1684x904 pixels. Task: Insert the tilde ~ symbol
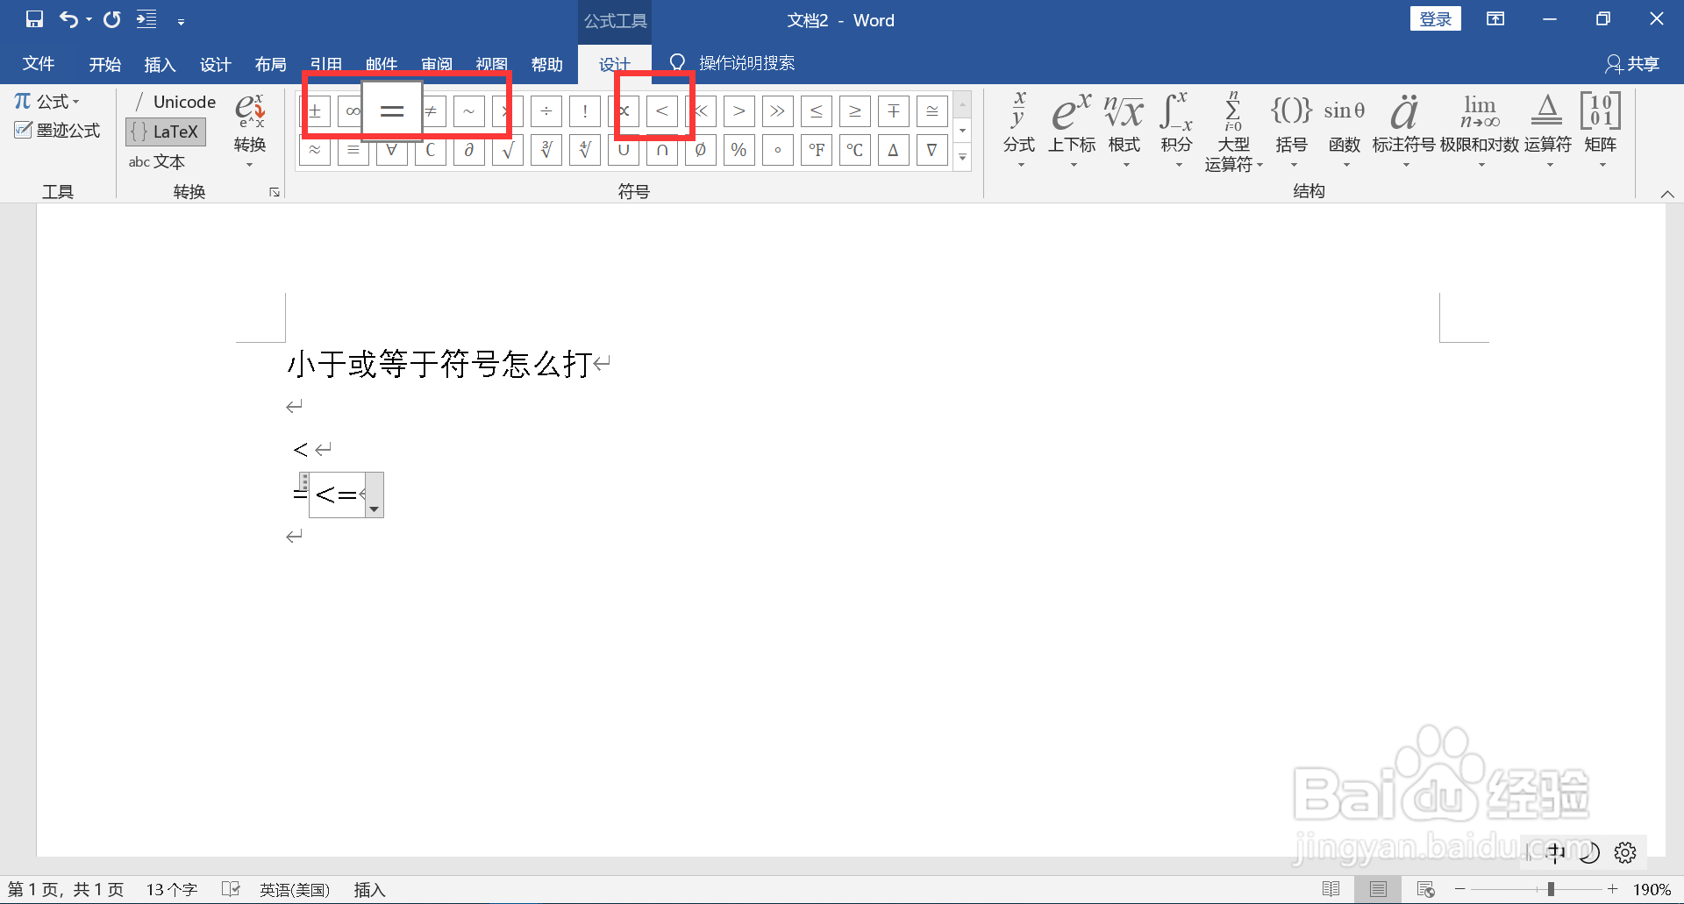(x=469, y=111)
